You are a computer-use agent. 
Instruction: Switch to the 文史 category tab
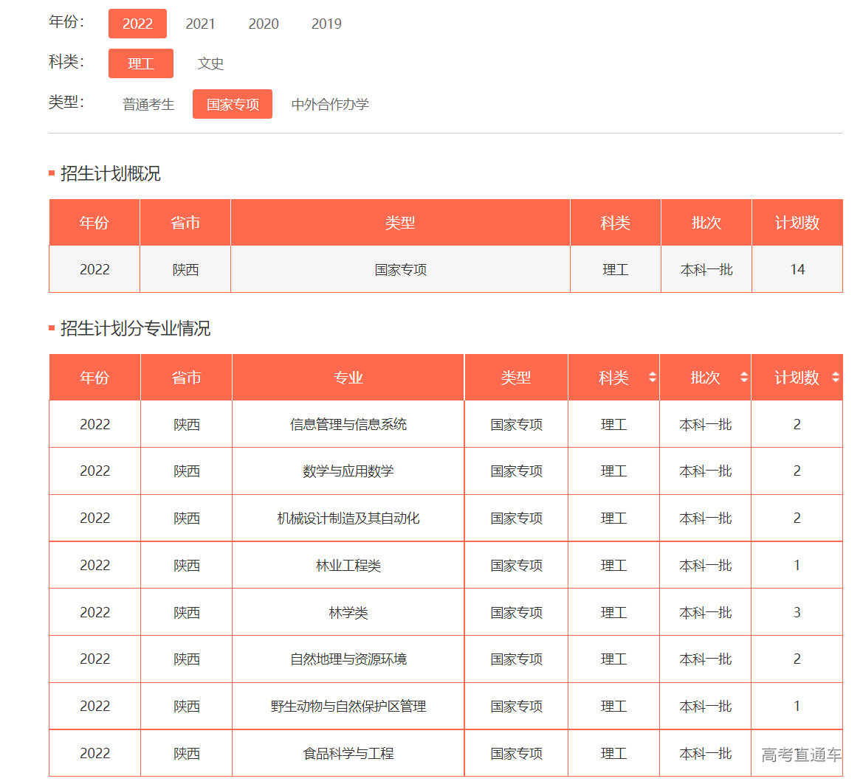pos(210,63)
